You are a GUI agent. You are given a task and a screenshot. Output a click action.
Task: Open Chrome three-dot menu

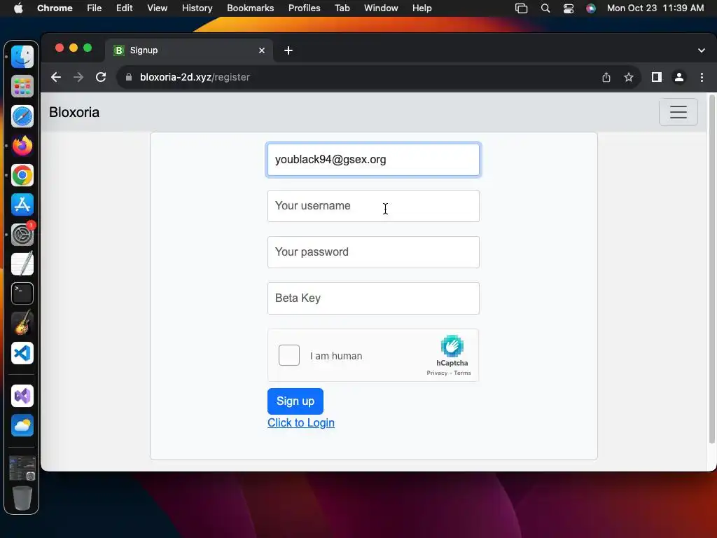tap(702, 77)
